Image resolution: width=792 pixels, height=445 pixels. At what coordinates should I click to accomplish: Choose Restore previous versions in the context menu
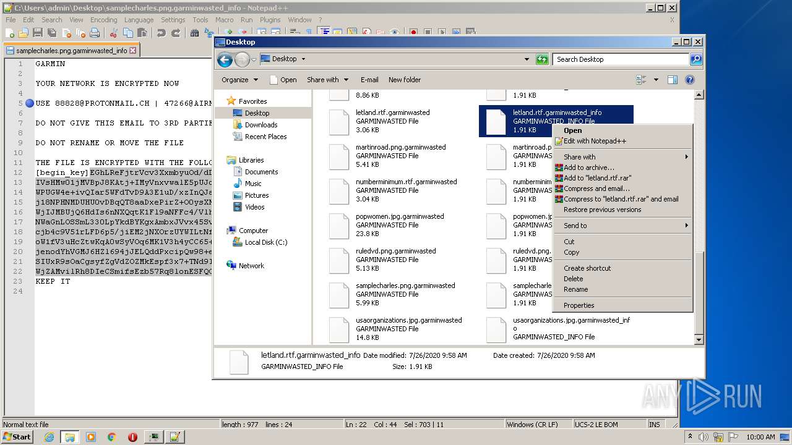click(x=622, y=210)
